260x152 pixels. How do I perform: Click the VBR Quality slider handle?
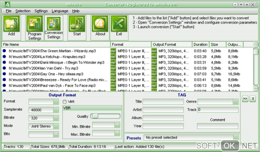[95, 116]
